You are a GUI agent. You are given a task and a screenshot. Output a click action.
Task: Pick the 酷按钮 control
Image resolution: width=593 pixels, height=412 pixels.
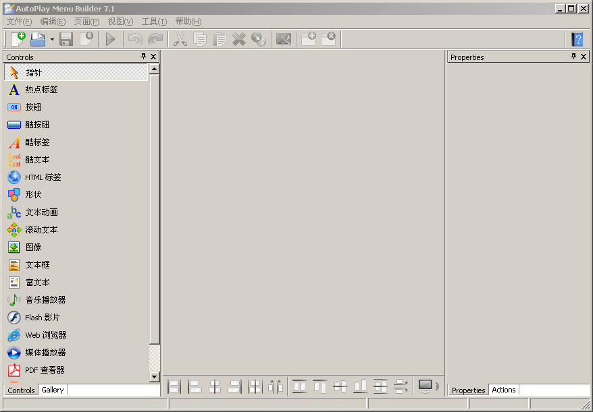[76, 125]
